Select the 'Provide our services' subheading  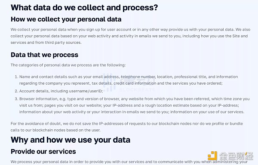pos(43,152)
